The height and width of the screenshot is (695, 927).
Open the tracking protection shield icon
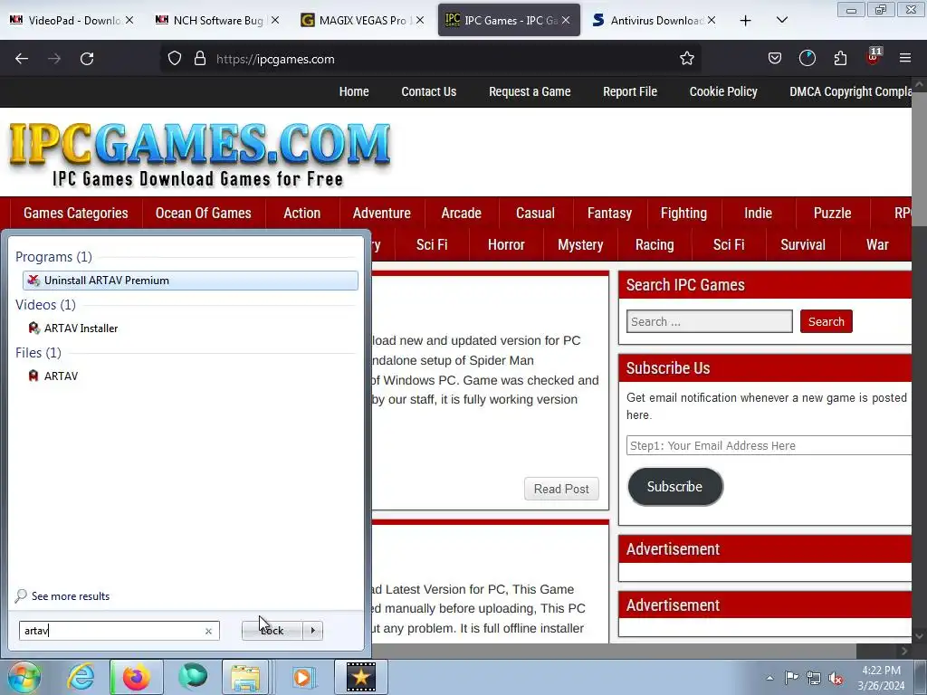click(x=175, y=59)
